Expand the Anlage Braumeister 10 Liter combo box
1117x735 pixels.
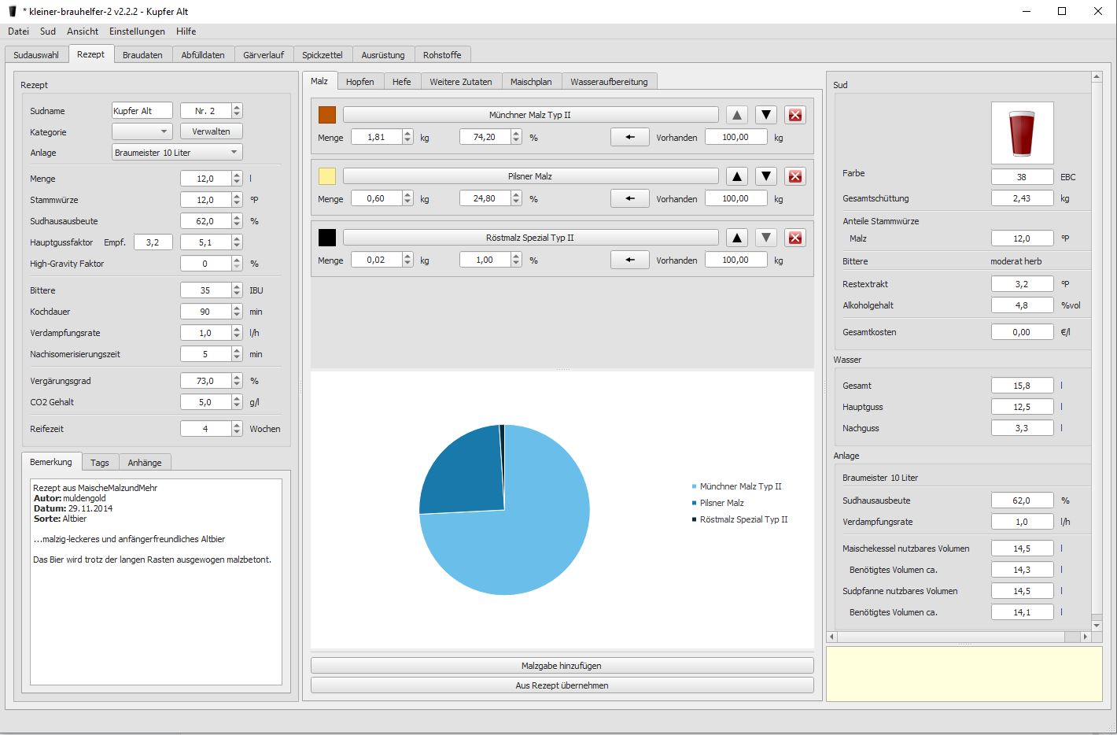pyautogui.click(x=177, y=153)
